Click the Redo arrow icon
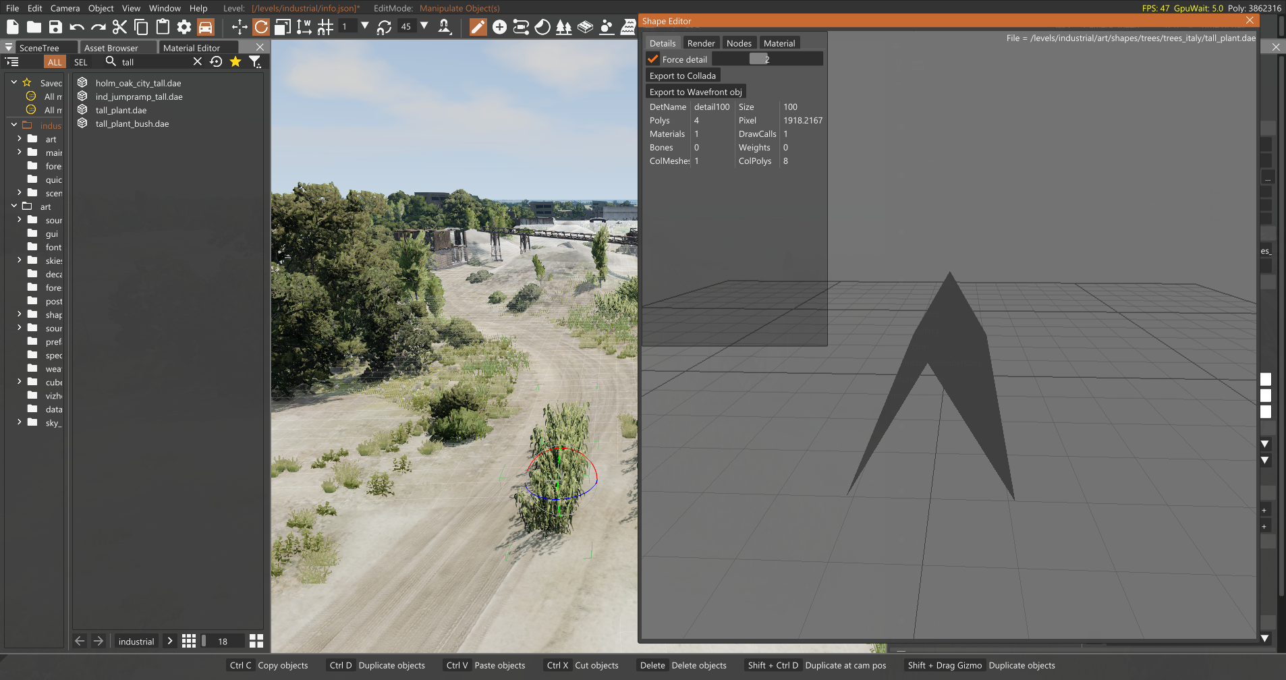 99,27
